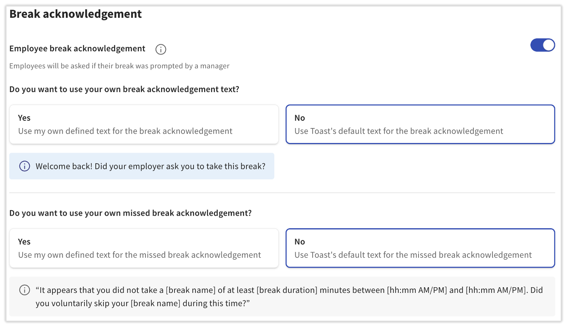Click the Break acknowledgement section heading
Viewport: 568px width, 328px height.
tap(76, 14)
